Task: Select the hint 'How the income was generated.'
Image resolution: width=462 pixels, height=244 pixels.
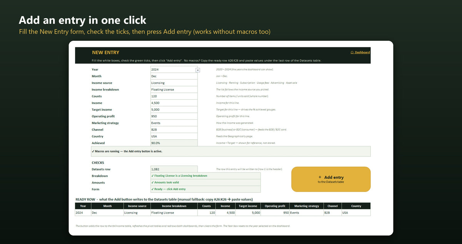Action: 234,123
